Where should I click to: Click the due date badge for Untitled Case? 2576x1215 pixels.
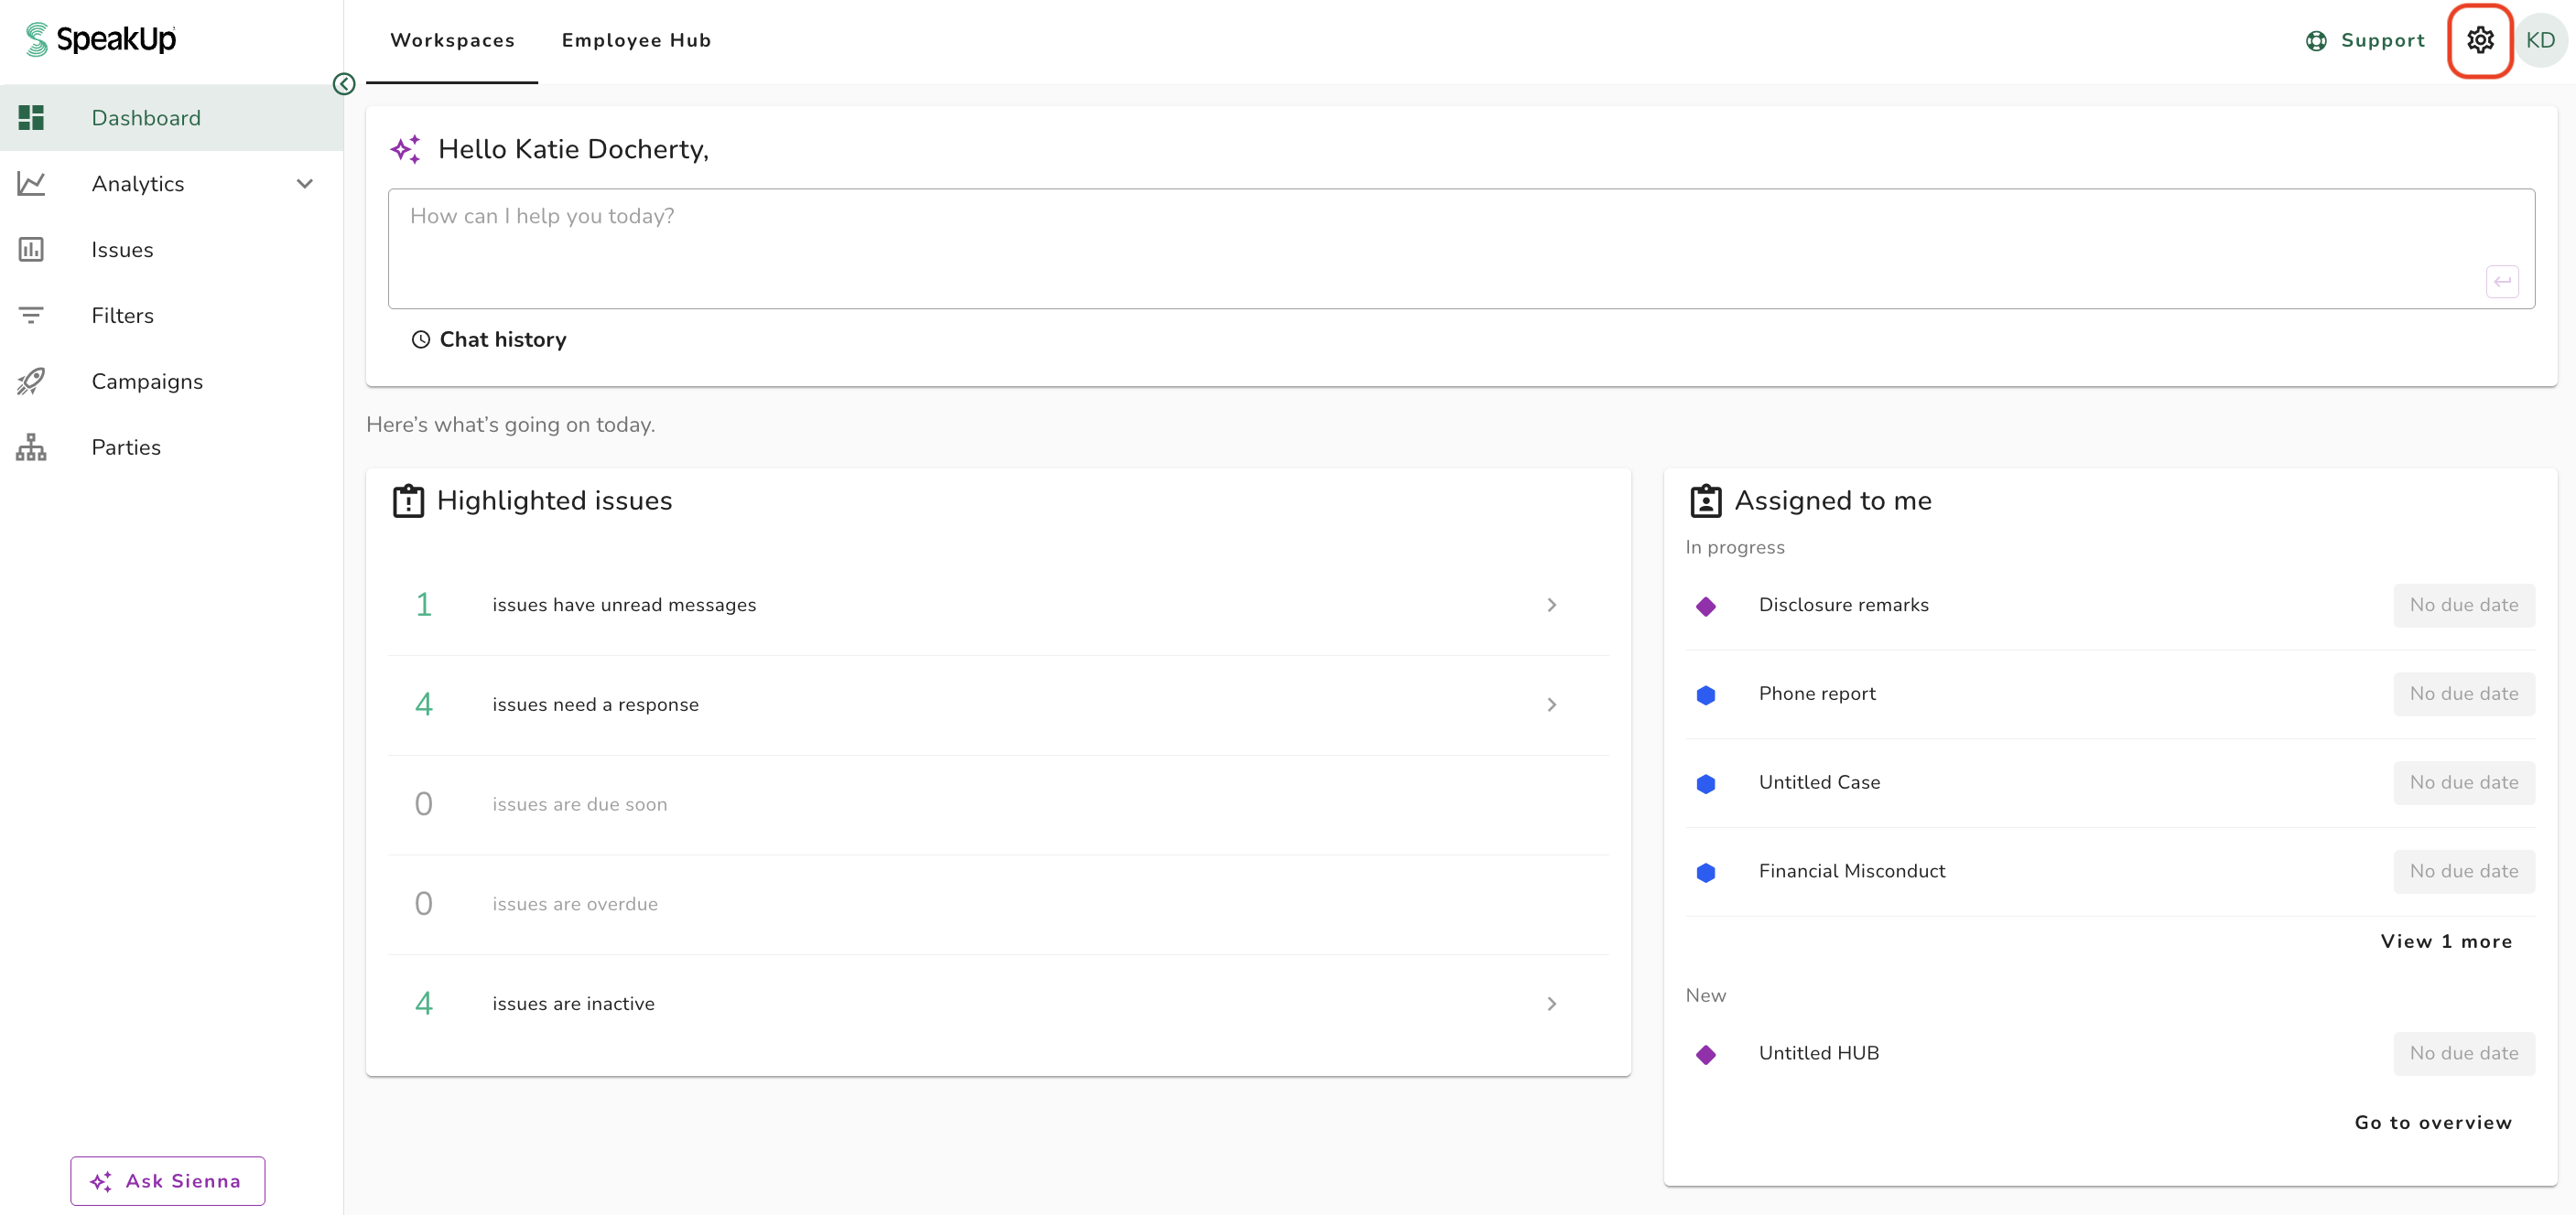tap(2464, 782)
